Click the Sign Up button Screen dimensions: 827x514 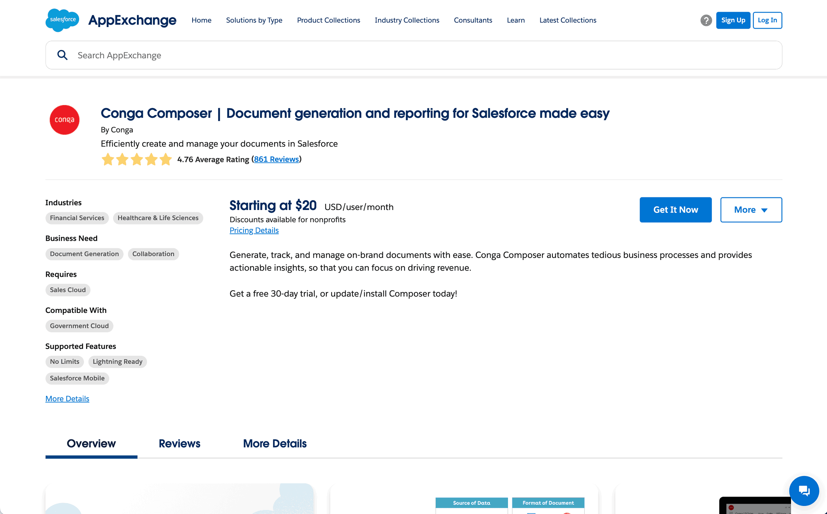pyautogui.click(x=733, y=20)
